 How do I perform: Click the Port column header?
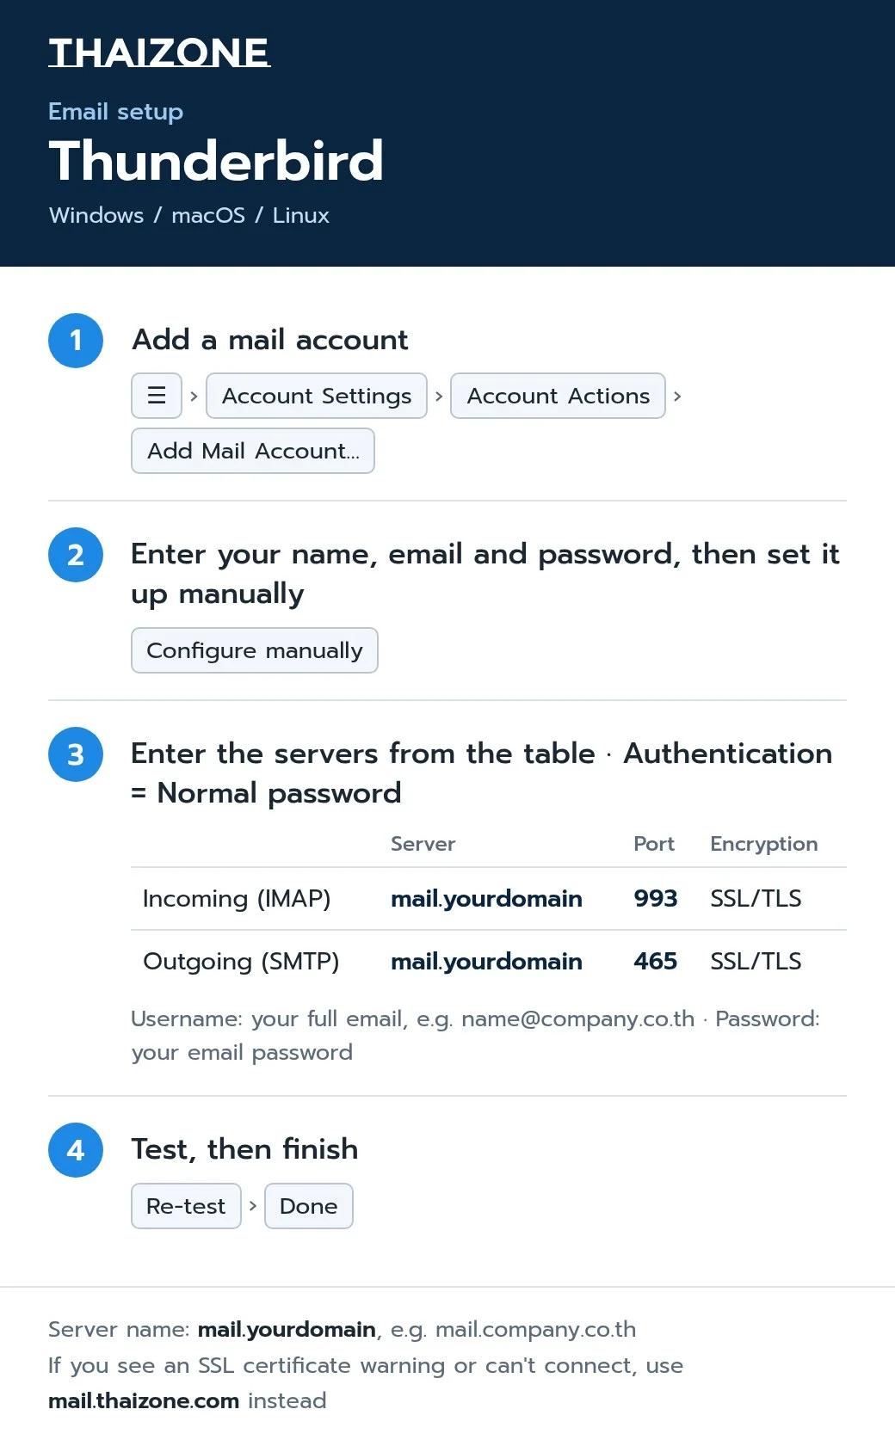pyautogui.click(x=654, y=844)
